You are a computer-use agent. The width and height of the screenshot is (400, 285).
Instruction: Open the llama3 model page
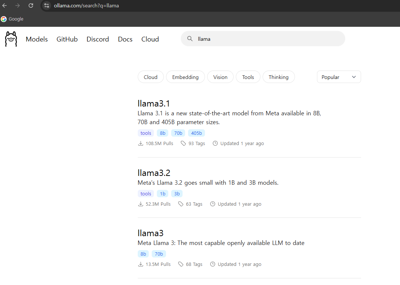[x=151, y=233]
